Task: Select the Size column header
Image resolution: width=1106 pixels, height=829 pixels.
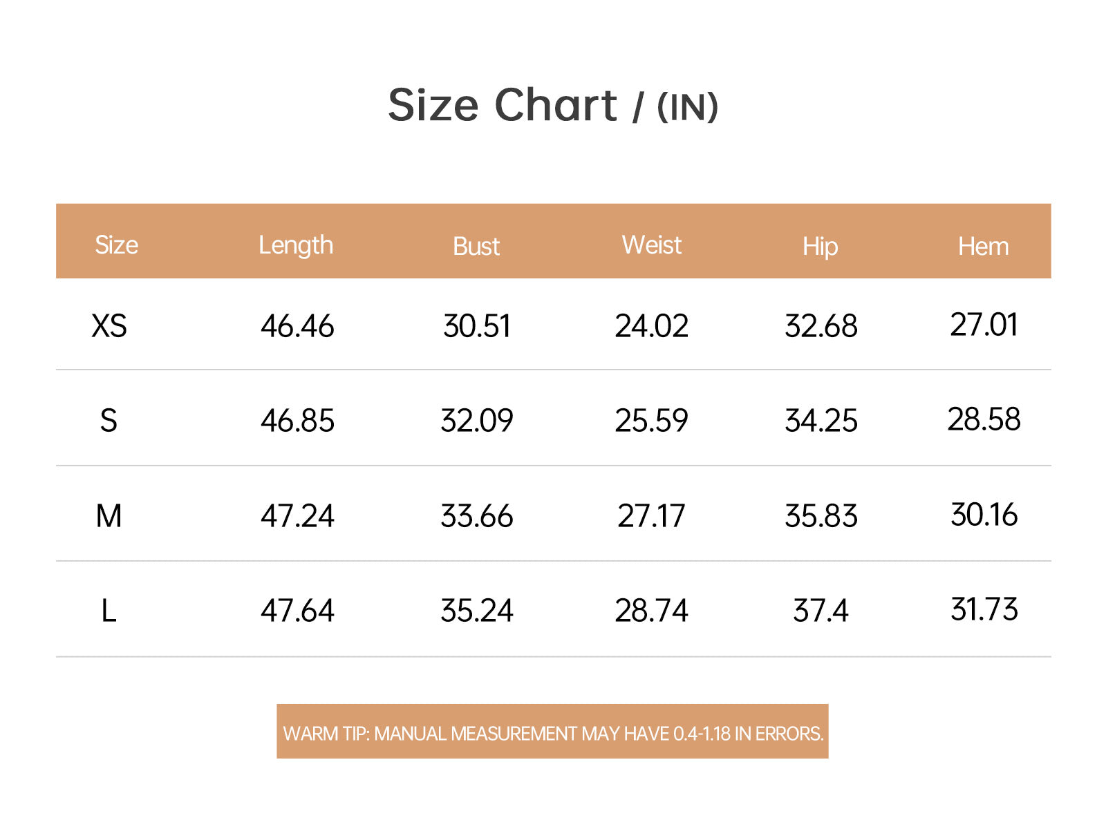Action: [116, 245]
